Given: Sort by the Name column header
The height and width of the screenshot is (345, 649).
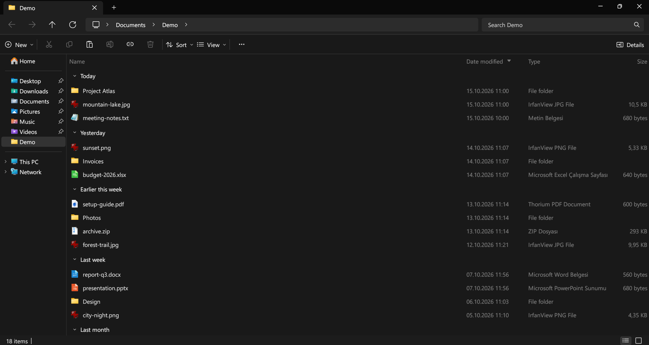Looking at the screenshot, I should coord(77,62).
